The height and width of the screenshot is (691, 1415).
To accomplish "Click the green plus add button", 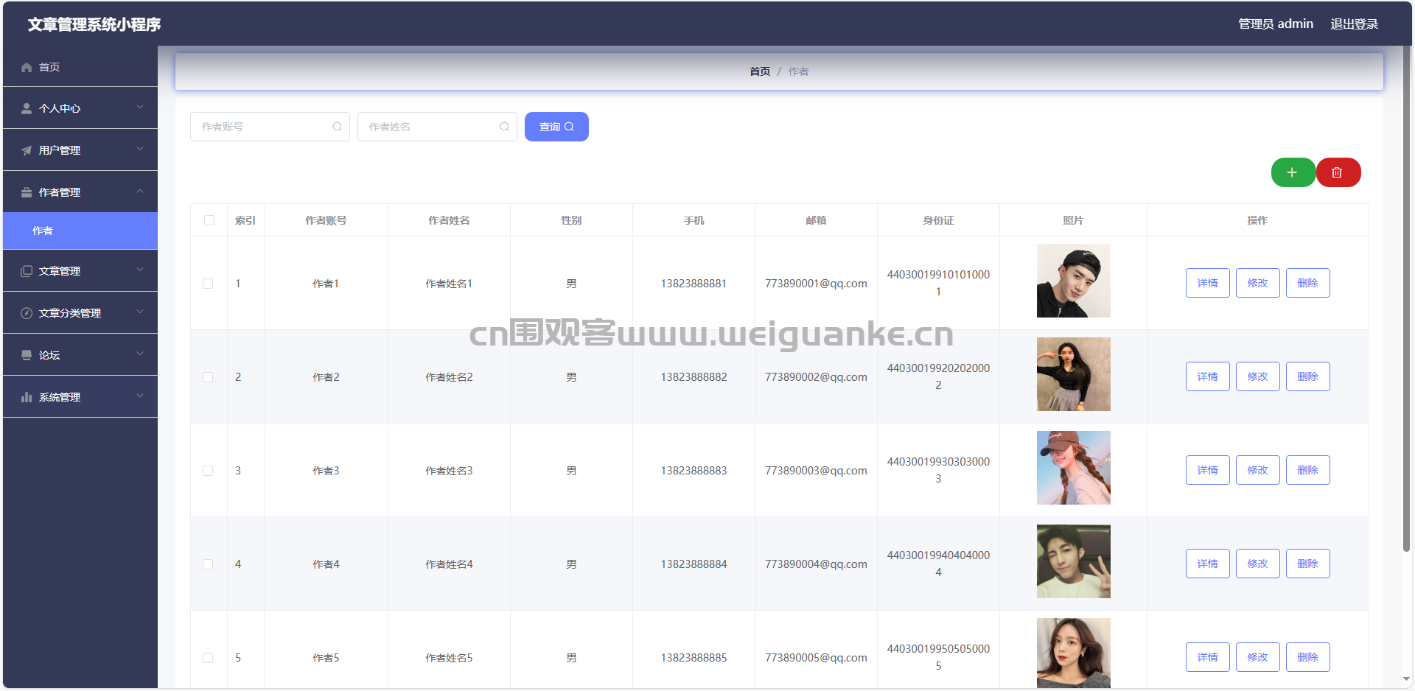I will click(1293, 172).
